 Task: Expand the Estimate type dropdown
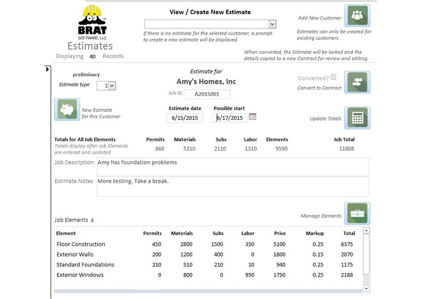[112, 86]
